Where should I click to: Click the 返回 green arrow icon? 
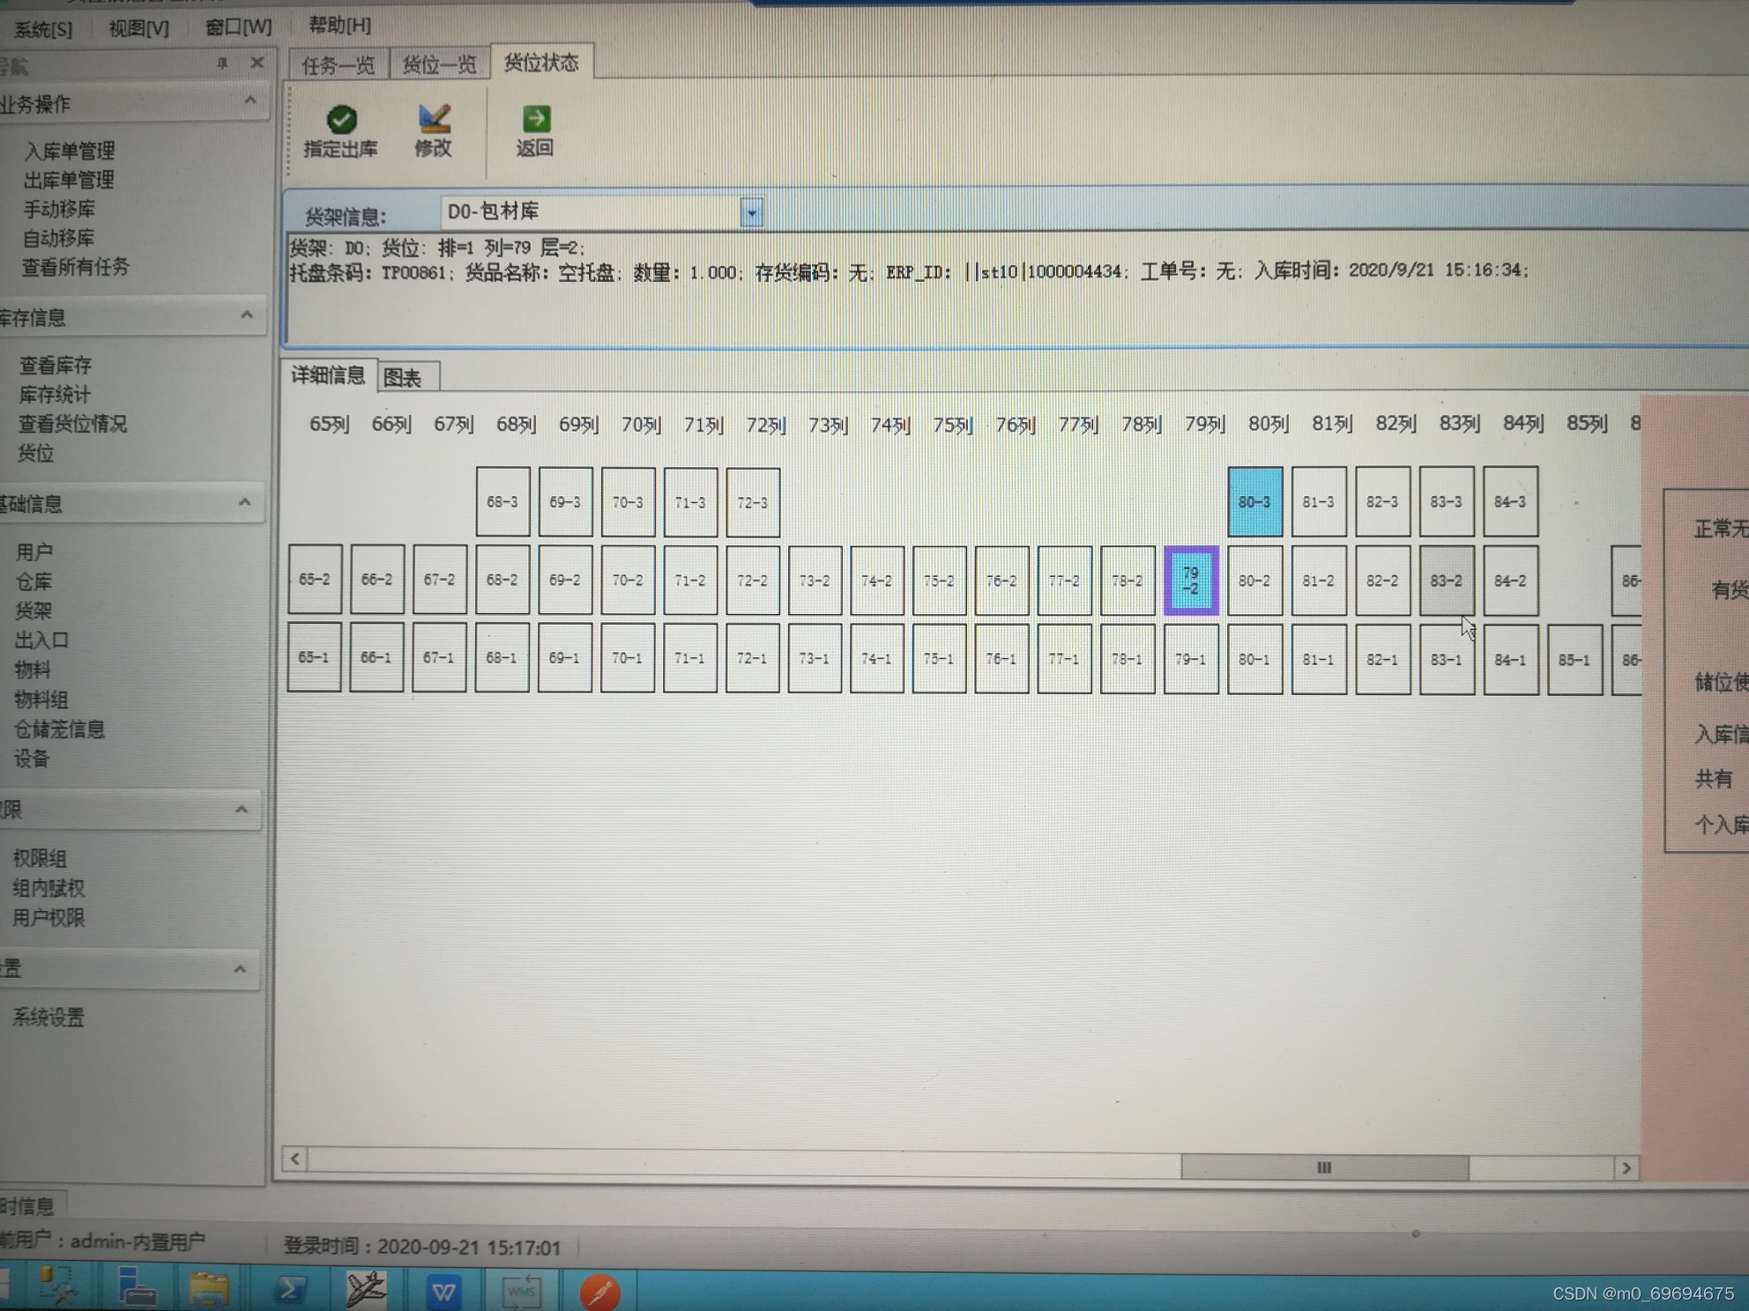[x=535, y=118]
